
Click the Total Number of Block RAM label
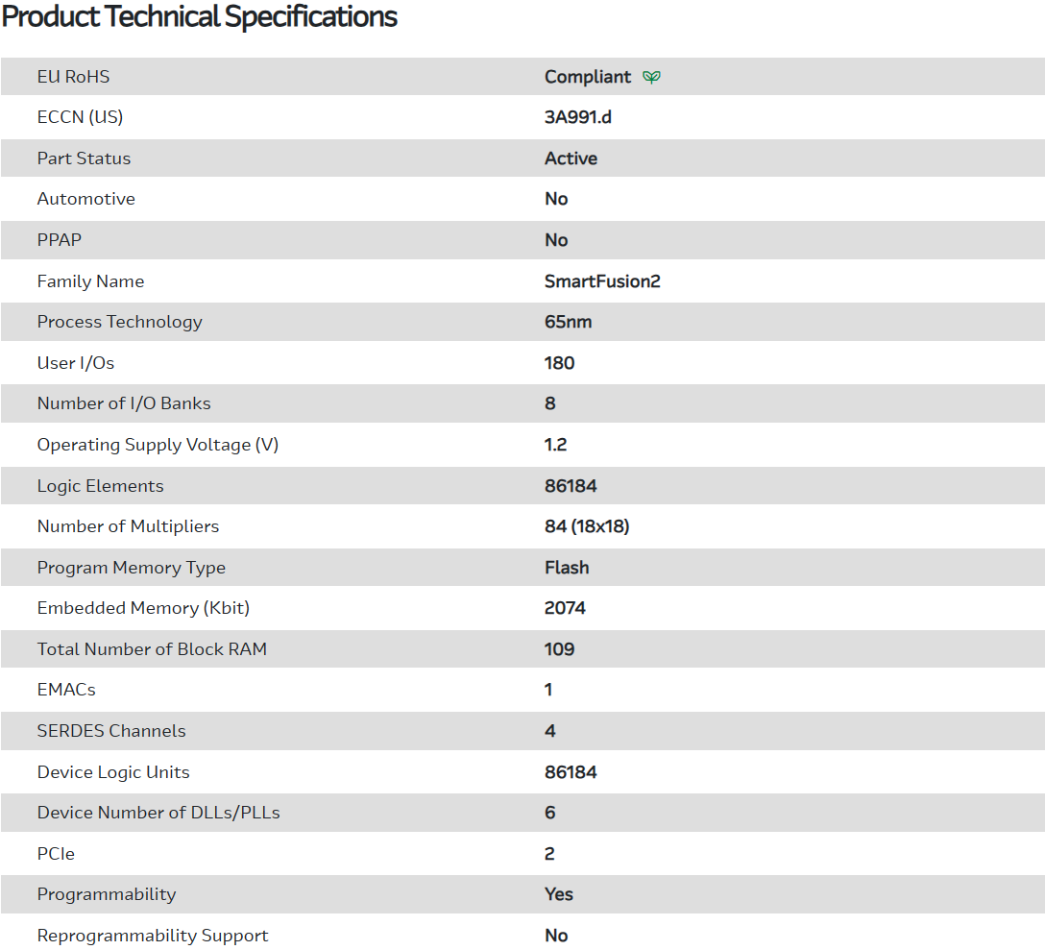[152, 649]
